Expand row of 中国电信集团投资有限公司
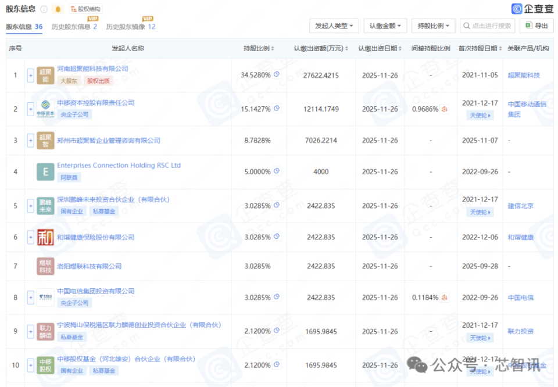558x387 pixels. [31, 298]
